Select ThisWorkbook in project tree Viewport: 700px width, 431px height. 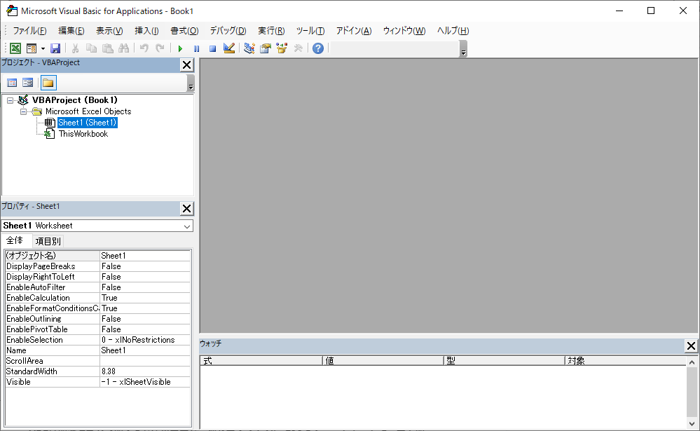83,134
